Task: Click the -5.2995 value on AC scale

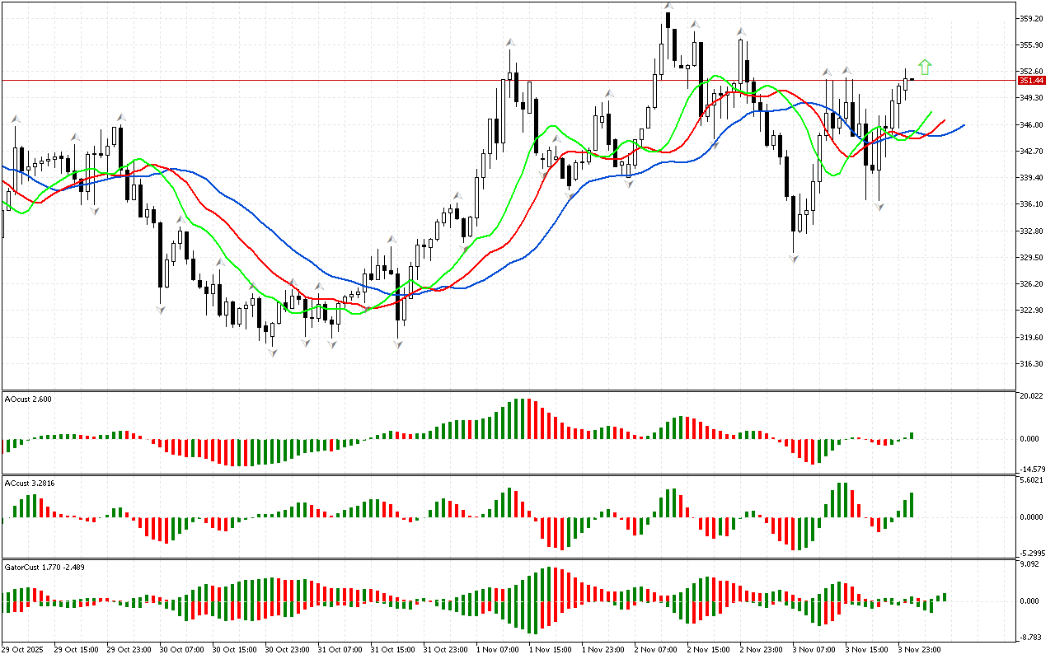Action: [x=1033, y=554]
